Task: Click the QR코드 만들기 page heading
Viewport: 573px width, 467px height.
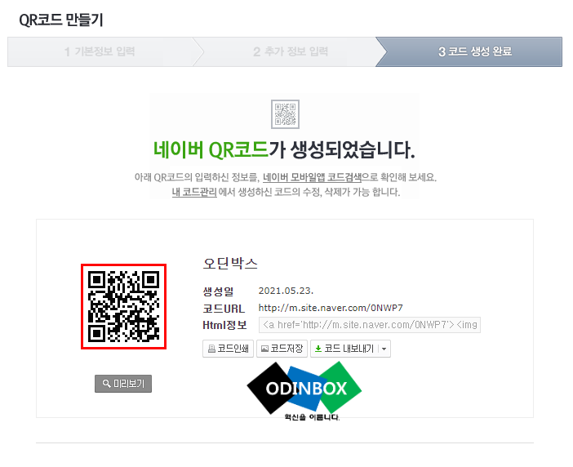Action: (61, 20)
